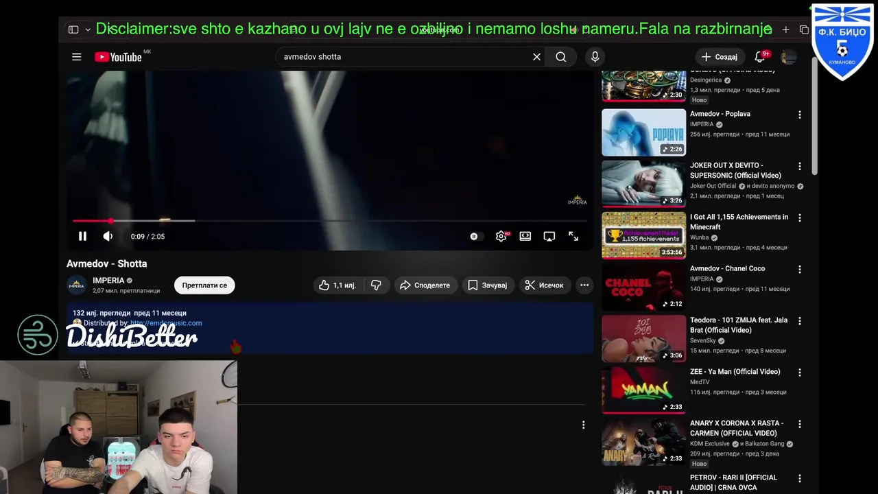The width and height of the screenshot is (878, 494).
Task: Open the Minecraft achievements thumbnail
Action: 644,235
